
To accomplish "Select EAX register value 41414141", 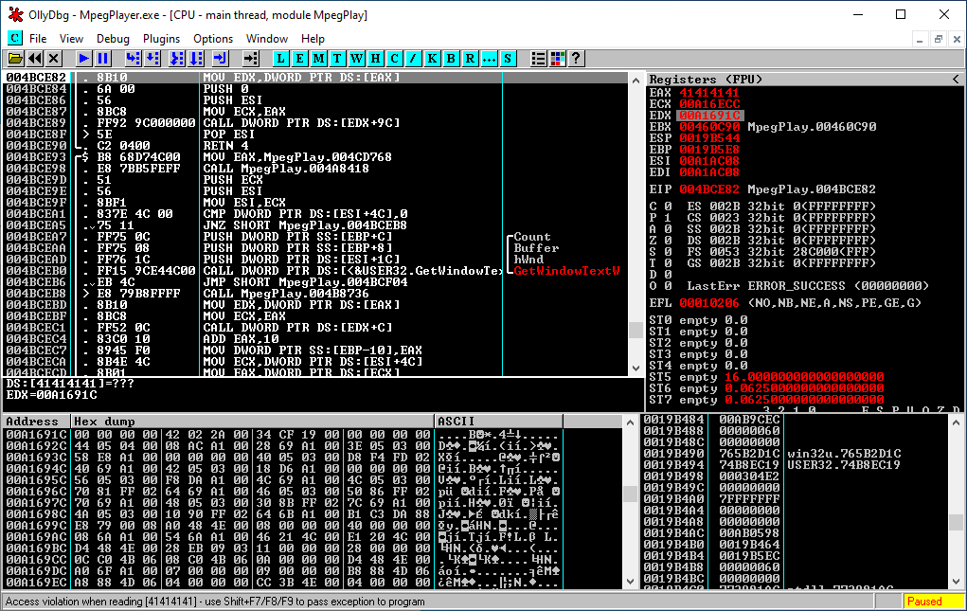I will [709, 93].
